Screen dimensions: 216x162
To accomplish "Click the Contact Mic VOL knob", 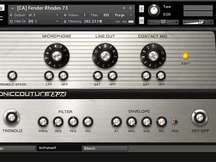I will [153, 56].
